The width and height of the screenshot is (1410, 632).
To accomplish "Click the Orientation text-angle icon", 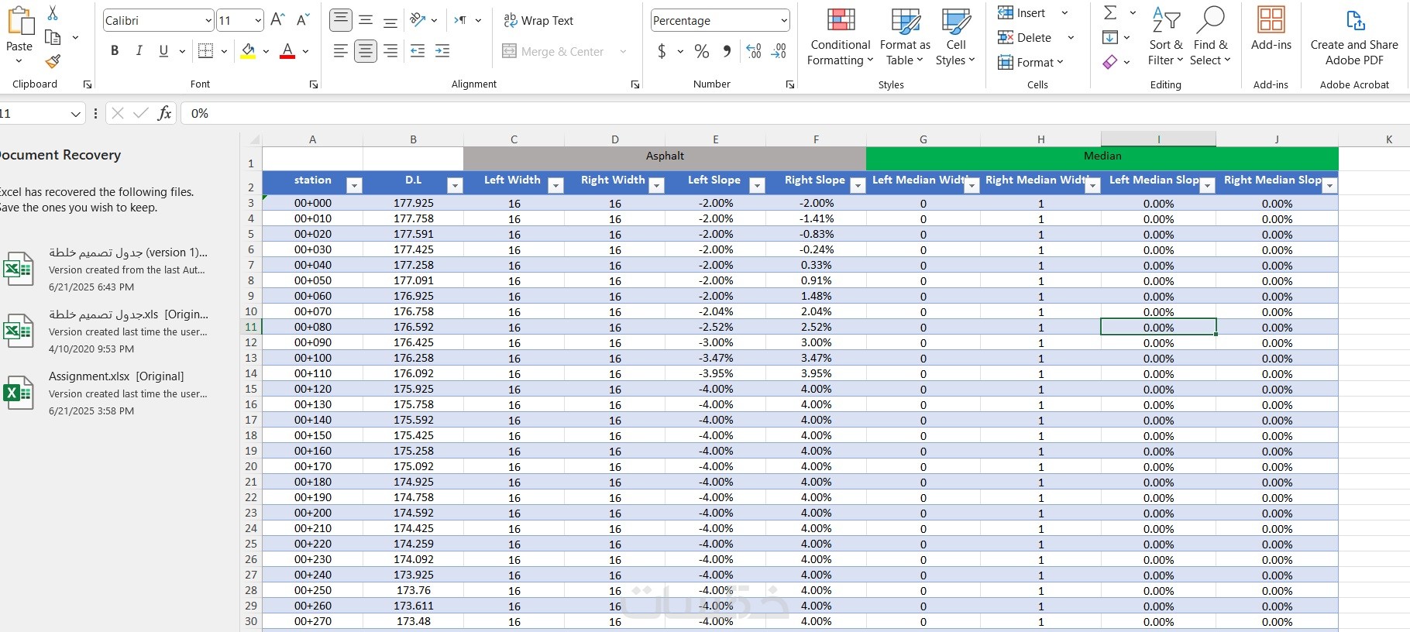I will (418, 20).
